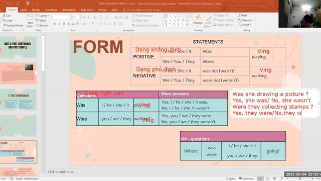Toggle Underline formatting
The width and height of the screenshot is (321, 181).
click(64, 24)
